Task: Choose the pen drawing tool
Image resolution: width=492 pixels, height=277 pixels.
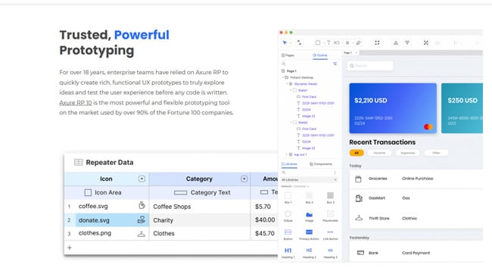Action: [358, 42]
